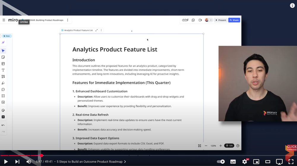The width and height of the screenshot is (297, 166).
Task: Open the frames panel icon
Action: (x=200, y=146)
